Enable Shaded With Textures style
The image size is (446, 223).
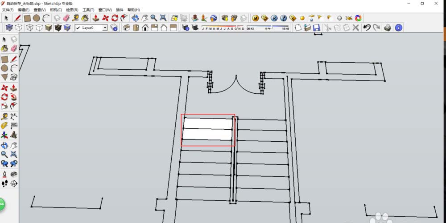point(58,28)
